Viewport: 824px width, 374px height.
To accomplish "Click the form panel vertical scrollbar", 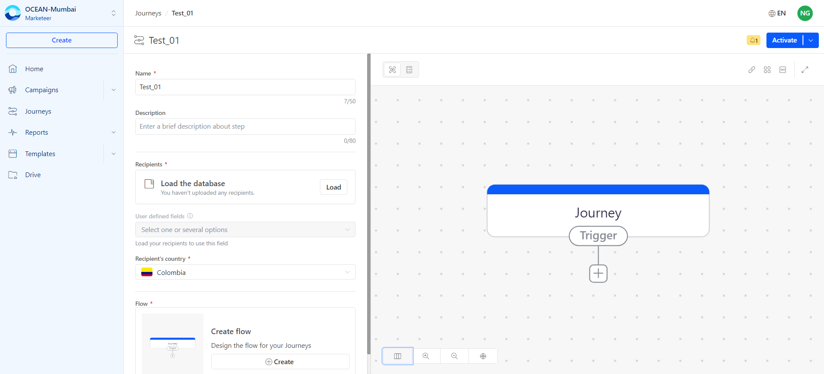I will [x=369, y=204].
